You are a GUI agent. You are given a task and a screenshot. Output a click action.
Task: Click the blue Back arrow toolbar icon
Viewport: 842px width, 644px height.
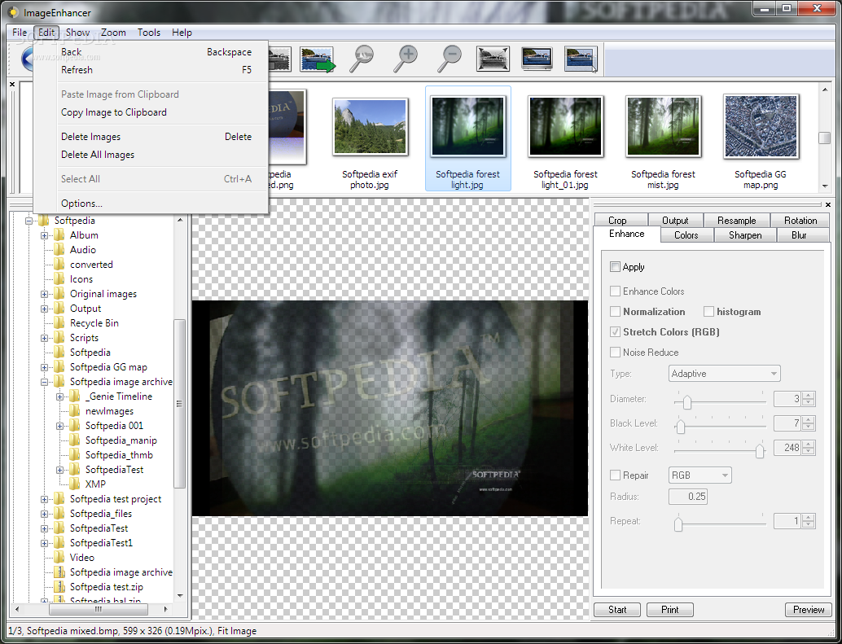27,59
